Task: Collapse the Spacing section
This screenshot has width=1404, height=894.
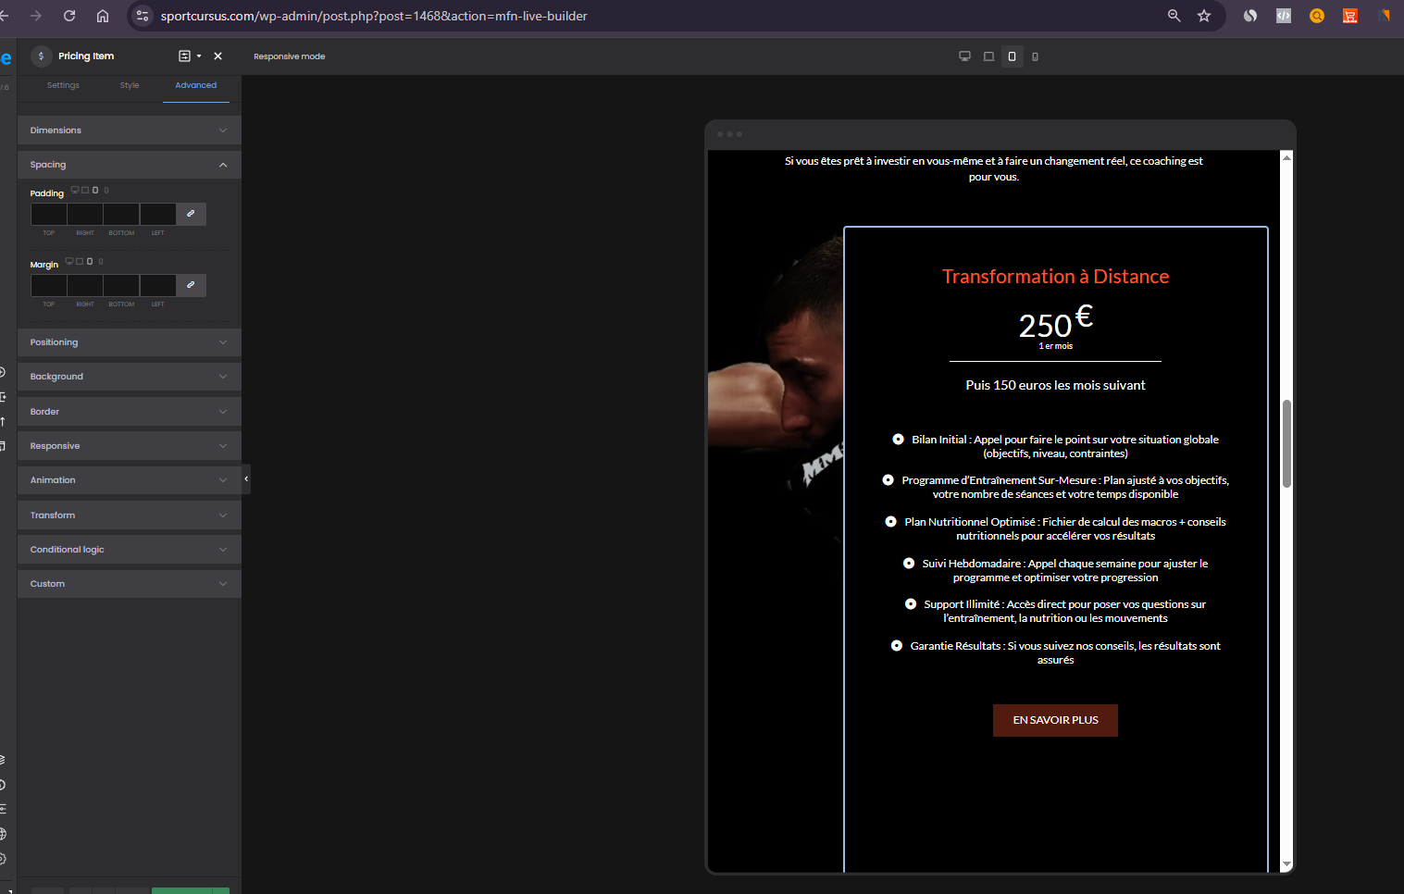Action: 129,165
